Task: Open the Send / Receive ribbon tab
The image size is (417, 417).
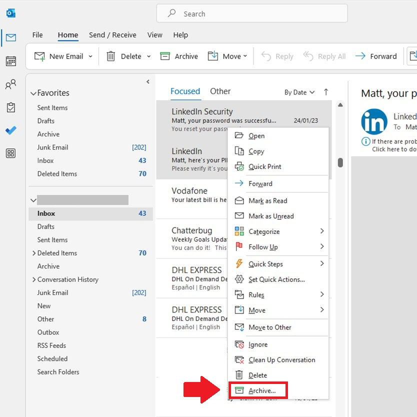Action: click(112, 35)
